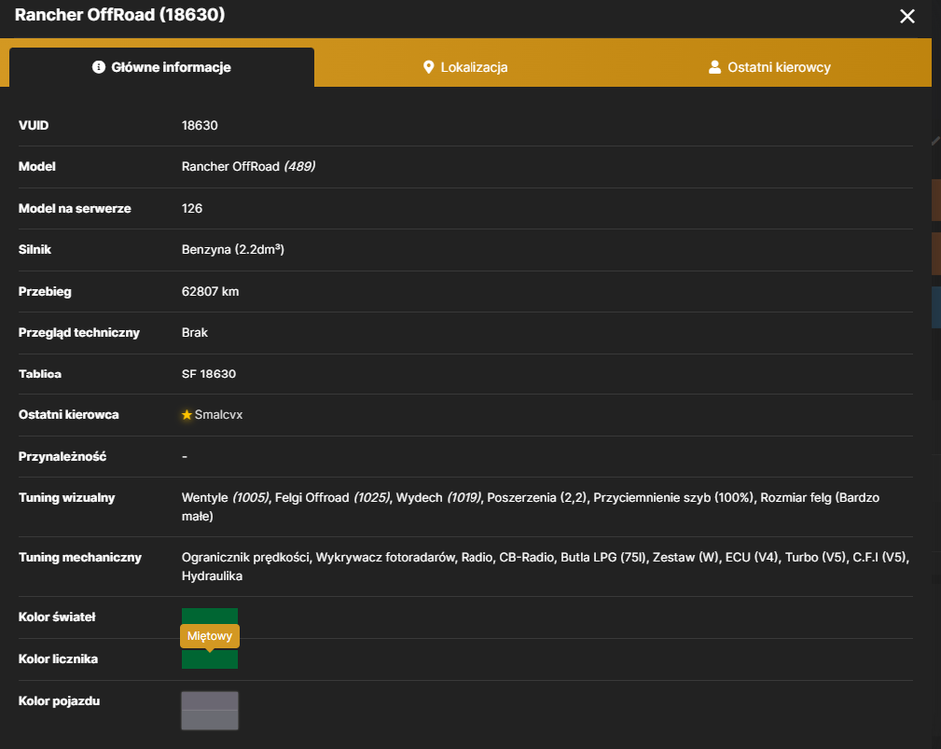941x749 pixels.
Task: Click the VUID value 18630
Action: pos(199,126)
